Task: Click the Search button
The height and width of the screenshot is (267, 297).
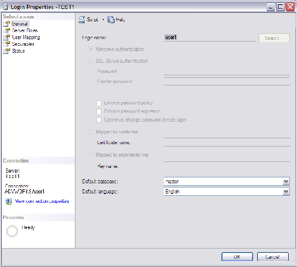Action: click(x=274, y=38)
